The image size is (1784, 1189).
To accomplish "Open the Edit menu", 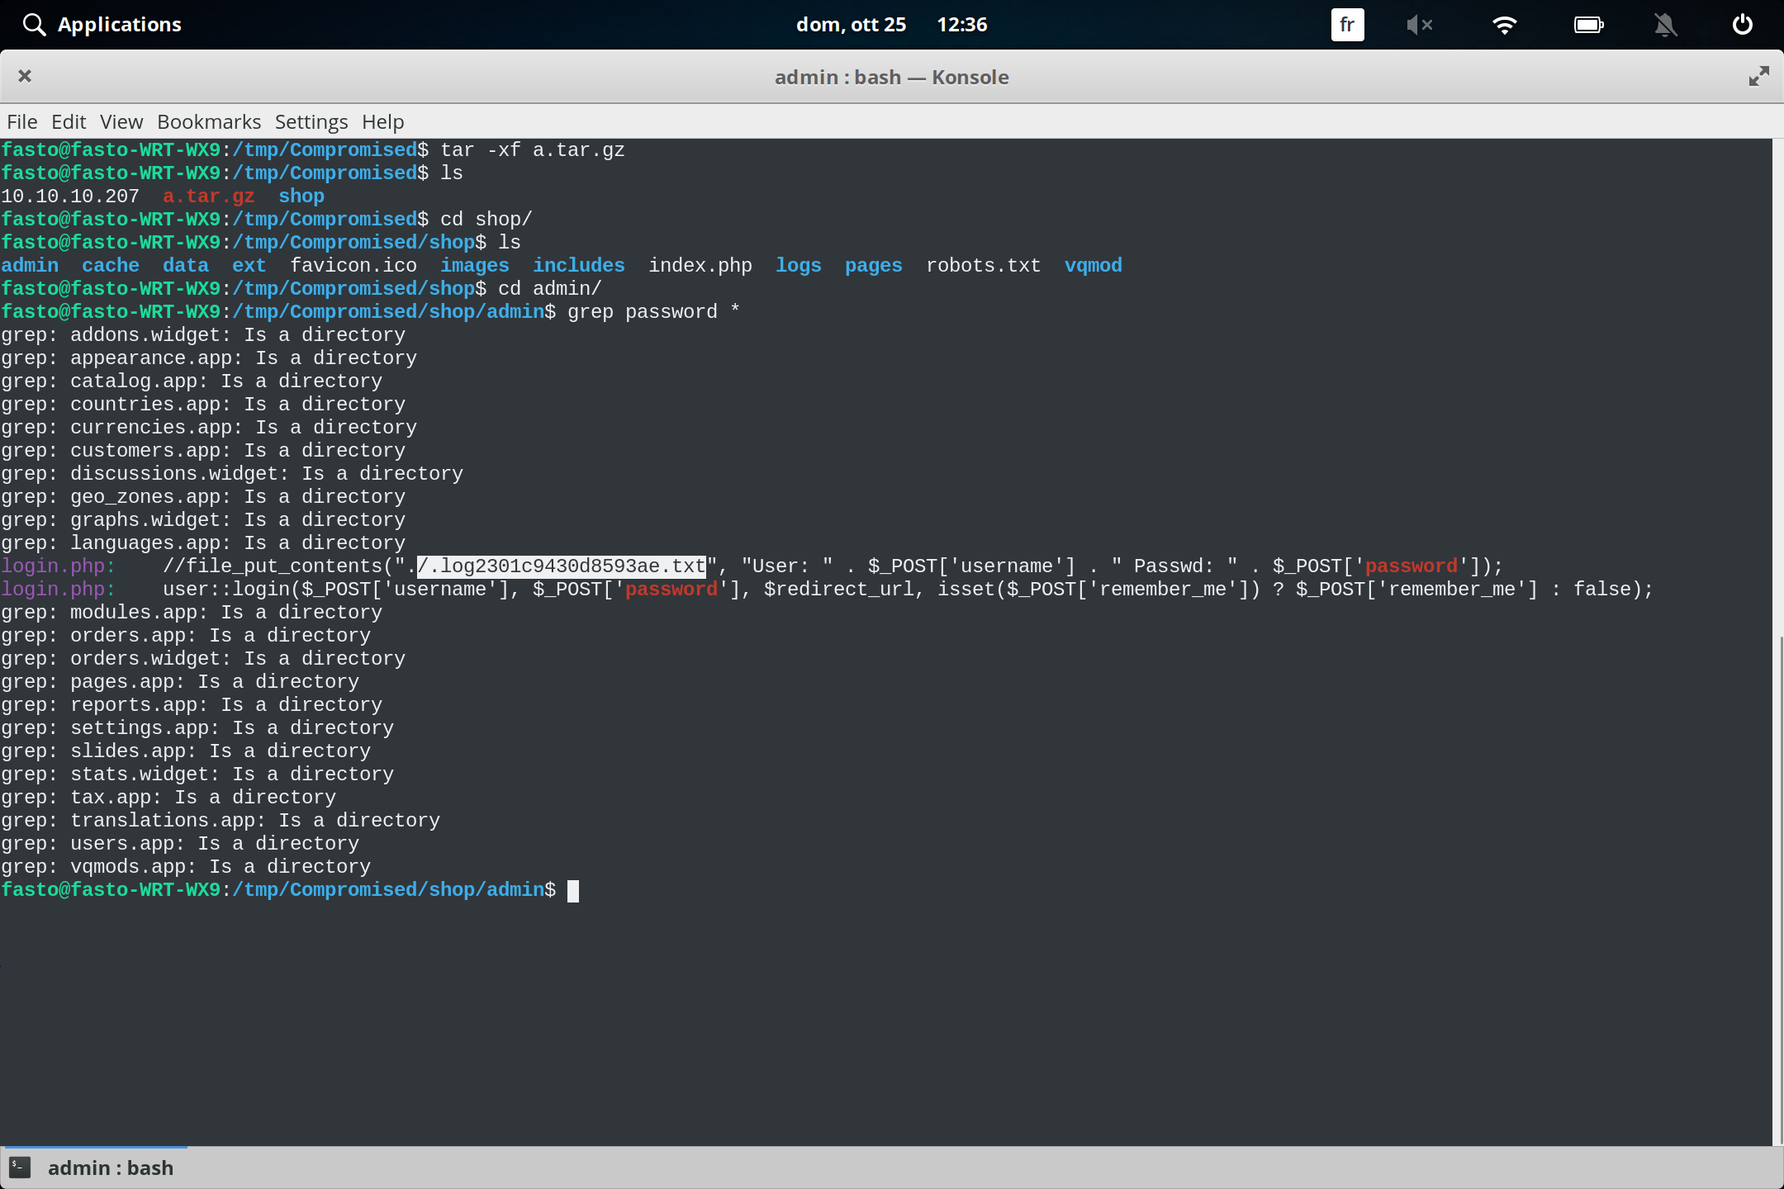I will click(x=69, y=121).
